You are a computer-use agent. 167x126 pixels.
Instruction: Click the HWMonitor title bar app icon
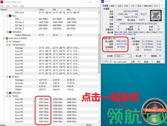pyautogui.click(x=2, y=2)
